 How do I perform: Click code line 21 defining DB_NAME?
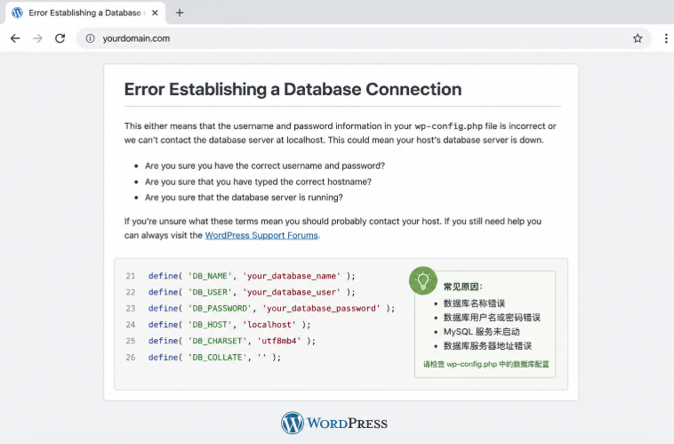252,276
